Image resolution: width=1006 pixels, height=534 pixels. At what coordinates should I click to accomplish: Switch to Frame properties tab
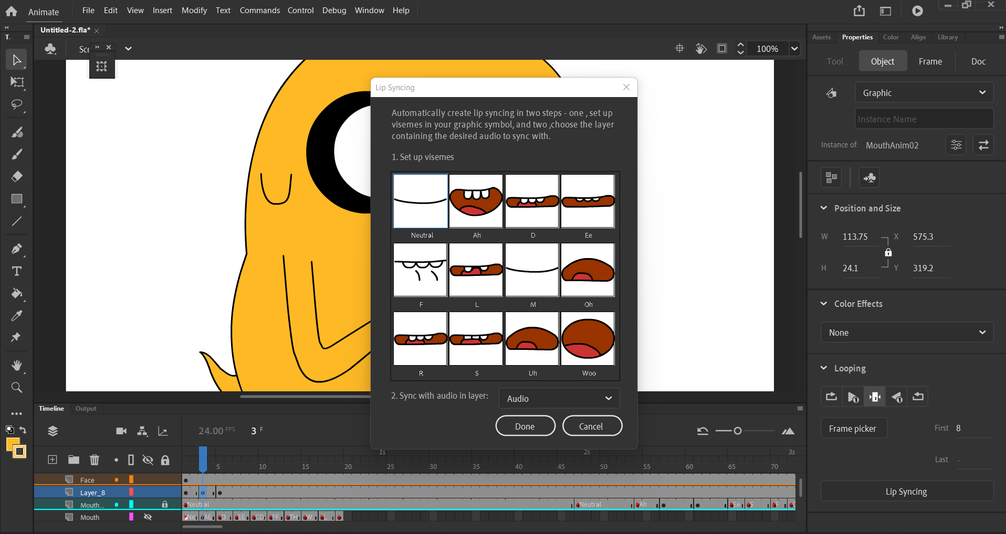click(930, 61)
